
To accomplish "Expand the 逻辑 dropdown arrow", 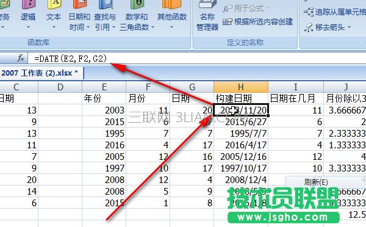I will (28, 27).
